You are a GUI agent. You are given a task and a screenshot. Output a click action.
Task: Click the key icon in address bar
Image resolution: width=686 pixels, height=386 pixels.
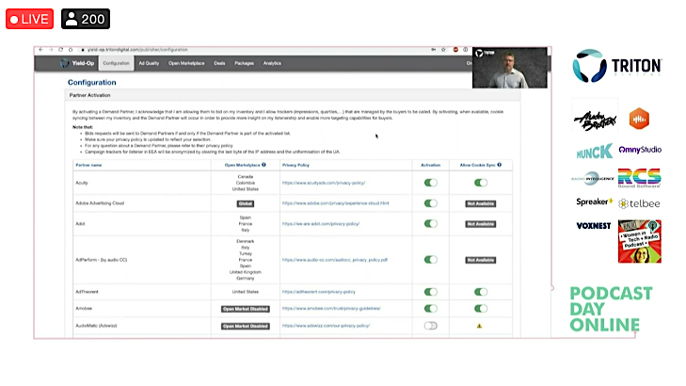click(x=434, y=50)
